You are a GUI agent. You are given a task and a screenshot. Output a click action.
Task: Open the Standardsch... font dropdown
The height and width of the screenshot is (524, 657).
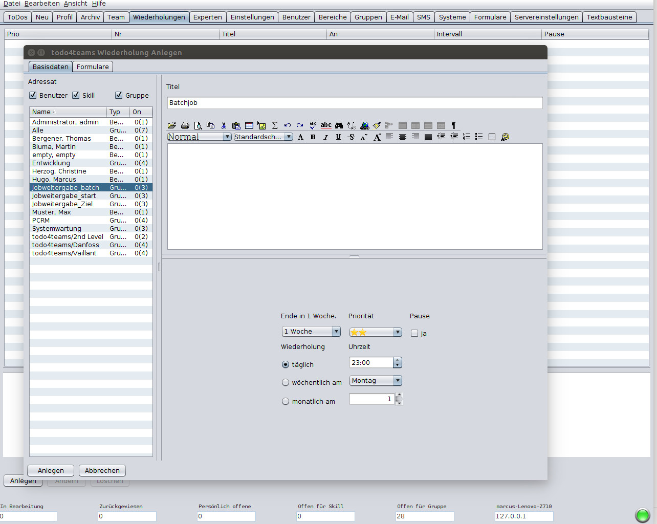[263, 137]
